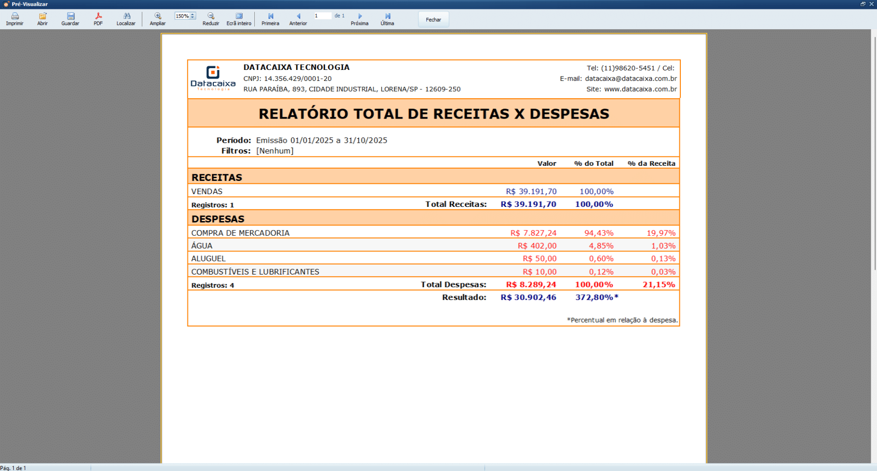Switch to full screen via Ecrã inteiro icon

click(238, 19)
